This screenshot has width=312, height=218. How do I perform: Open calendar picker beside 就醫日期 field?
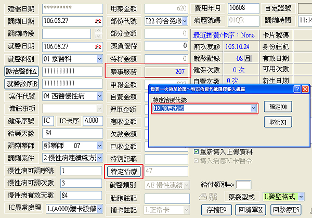pos(97,46)
